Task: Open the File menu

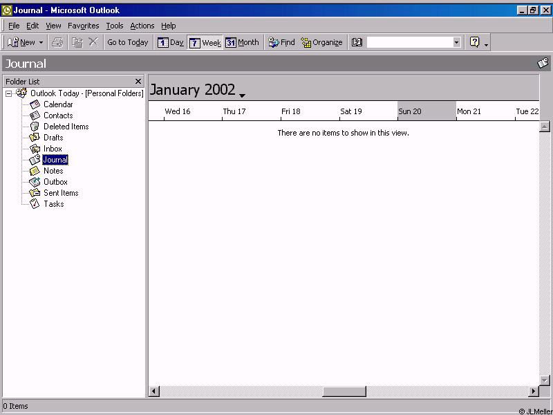Action: [x=14, y=26]
